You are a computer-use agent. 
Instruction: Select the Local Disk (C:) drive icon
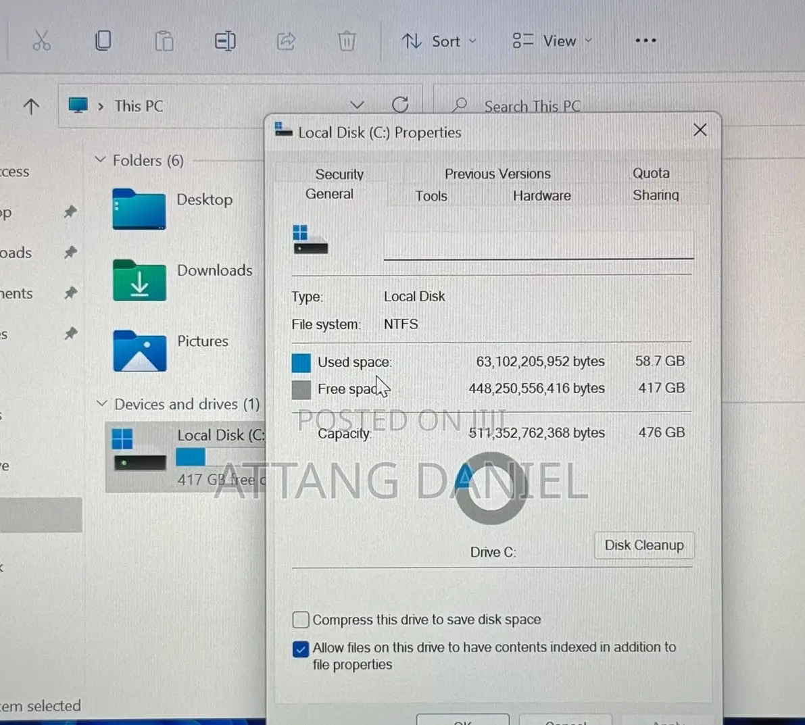pyautogui.click(x=139, y=449)
